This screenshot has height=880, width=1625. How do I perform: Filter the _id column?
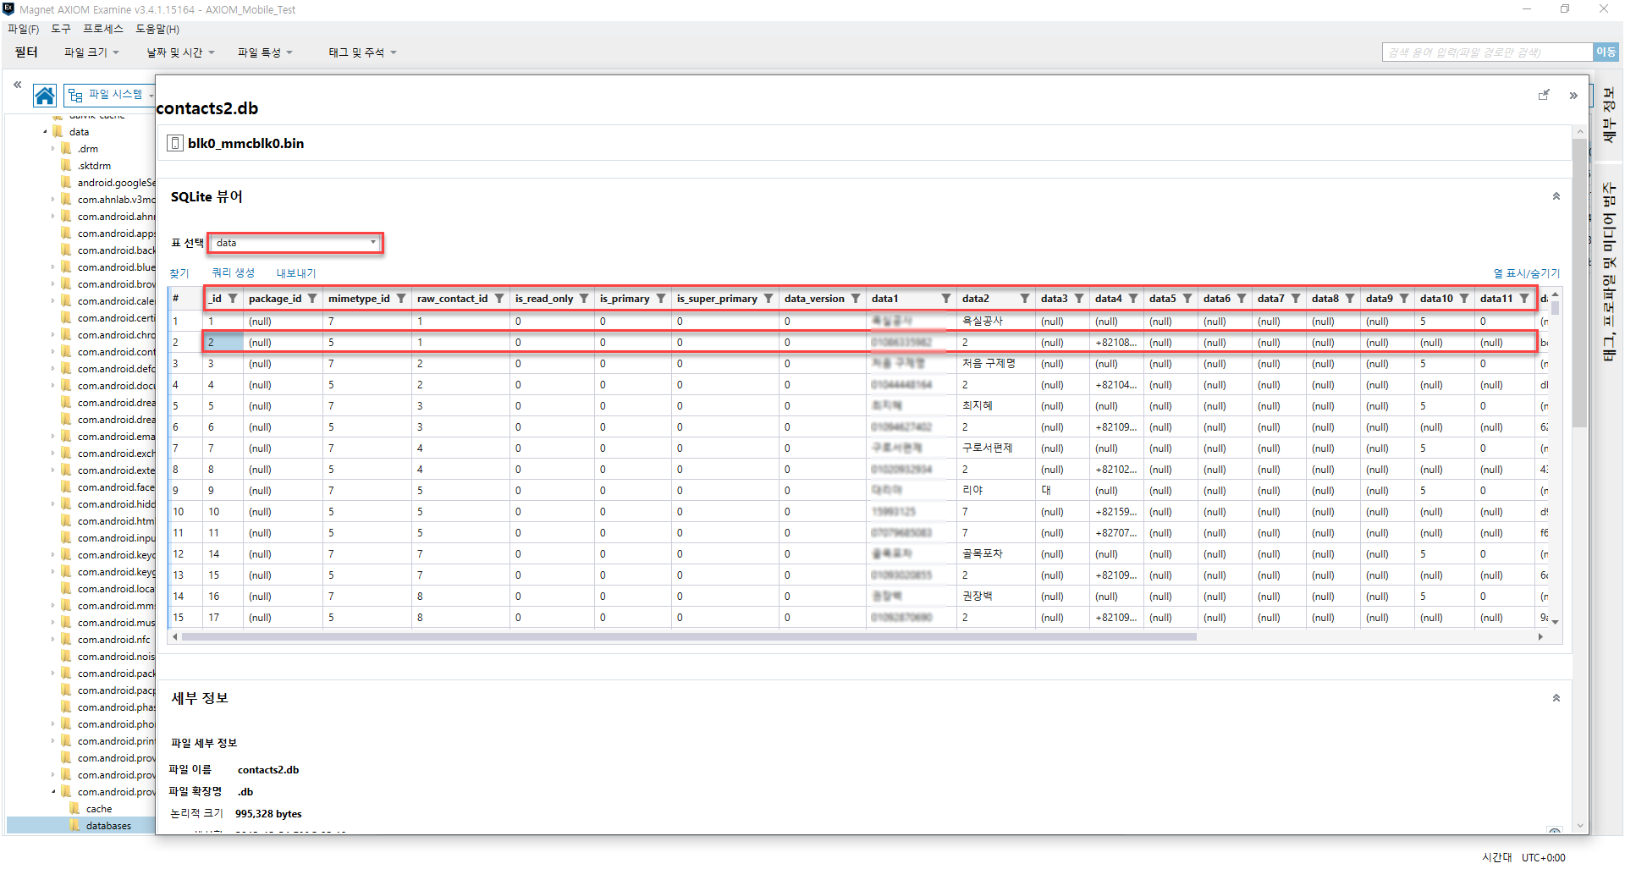[x=233, y=299]
